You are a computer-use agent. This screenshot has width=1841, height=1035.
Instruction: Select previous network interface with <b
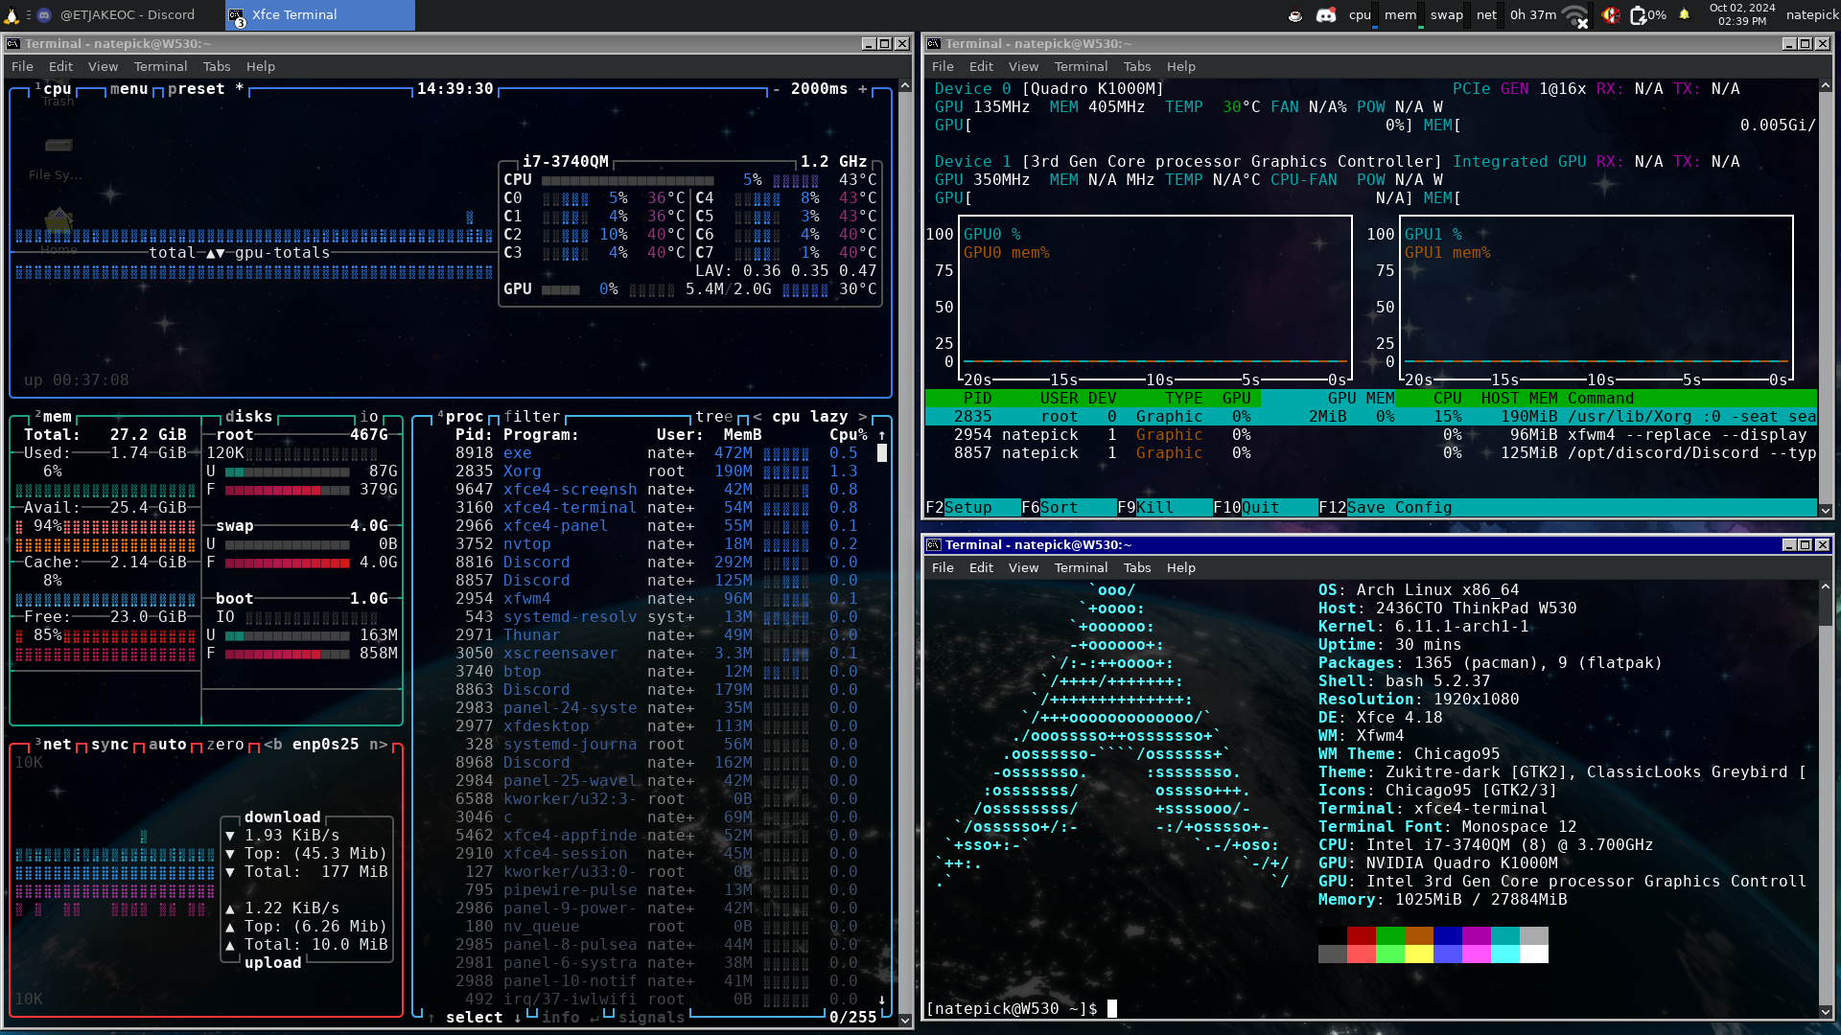coord(273,745)
